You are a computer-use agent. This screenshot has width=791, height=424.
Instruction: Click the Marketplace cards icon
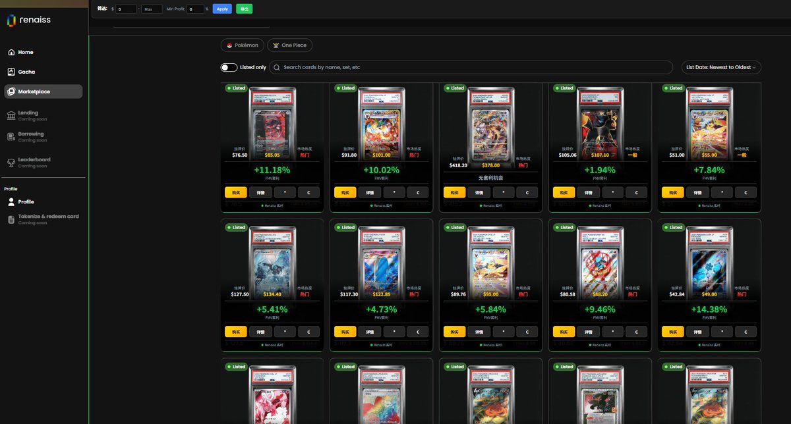pyautogui.click(x=11, y=92)
